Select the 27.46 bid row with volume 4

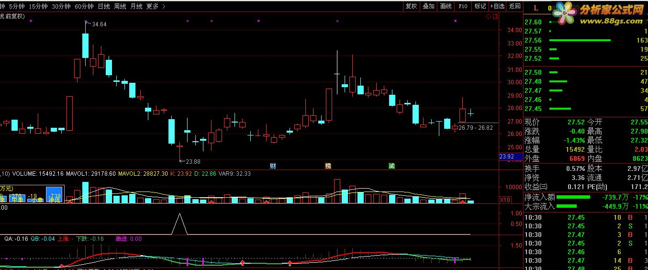(586, 100)
